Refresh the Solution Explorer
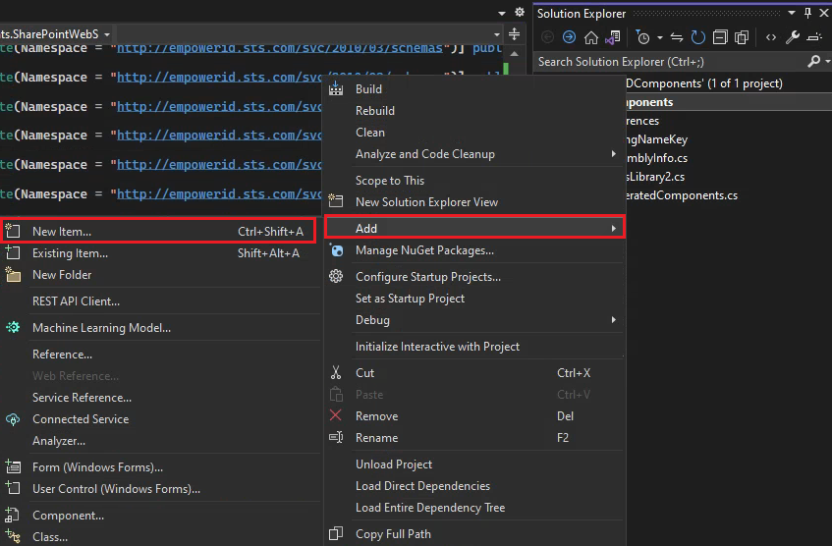The width and height of the screenshot is (832, 546). coord(697,37)
